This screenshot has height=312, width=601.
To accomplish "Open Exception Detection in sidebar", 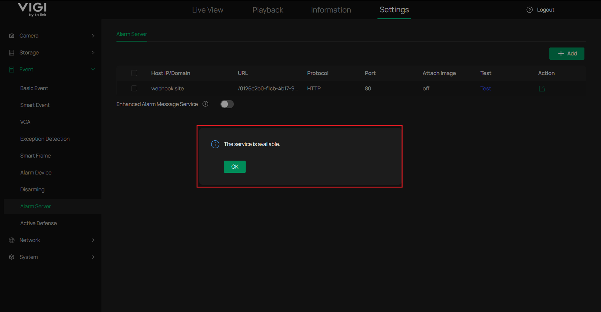I will (x=45, y=139).
